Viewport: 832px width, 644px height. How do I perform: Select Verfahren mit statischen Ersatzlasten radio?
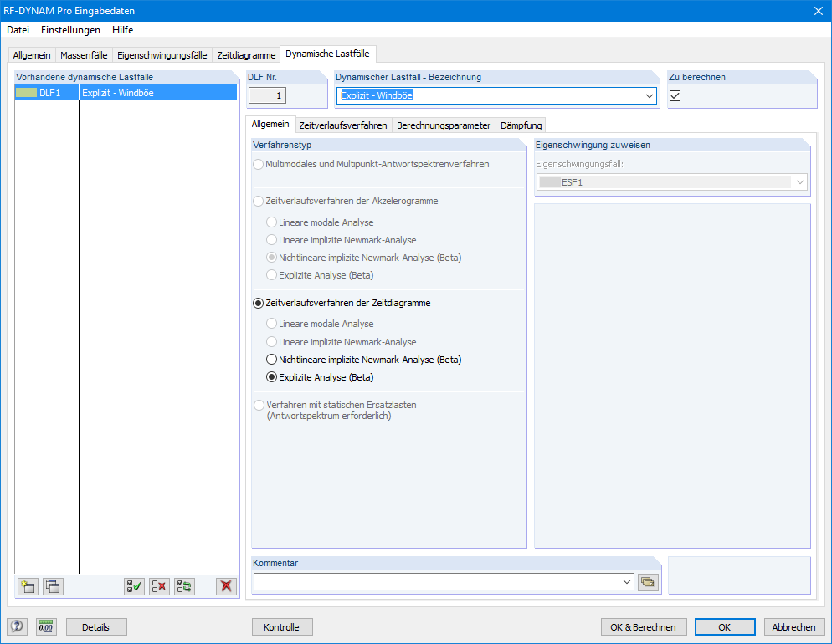pos(259,405)
